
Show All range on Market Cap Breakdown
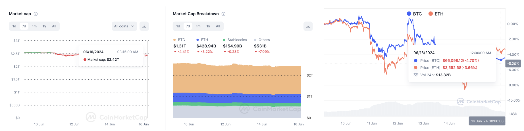pyautogui.click(x=218, y=26)
